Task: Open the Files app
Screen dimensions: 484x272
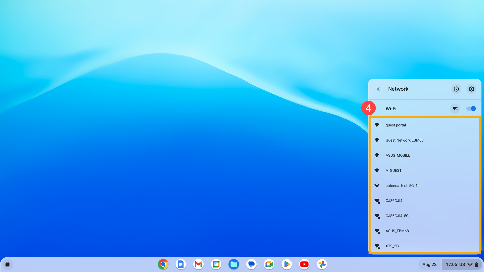Action: coord(234,264)
